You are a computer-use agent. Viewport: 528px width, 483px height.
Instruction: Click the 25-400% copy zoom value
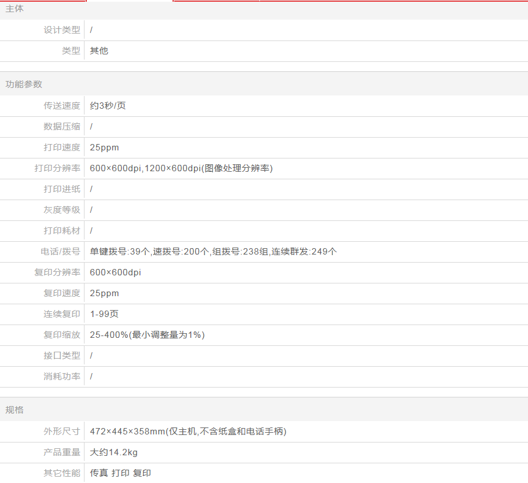point(147,335)
